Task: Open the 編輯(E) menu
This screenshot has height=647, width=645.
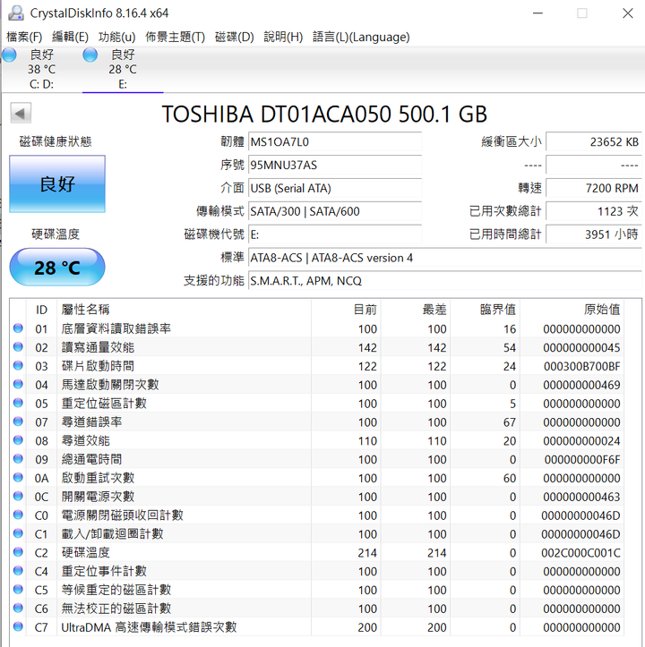Action: (x=70, y=37)
